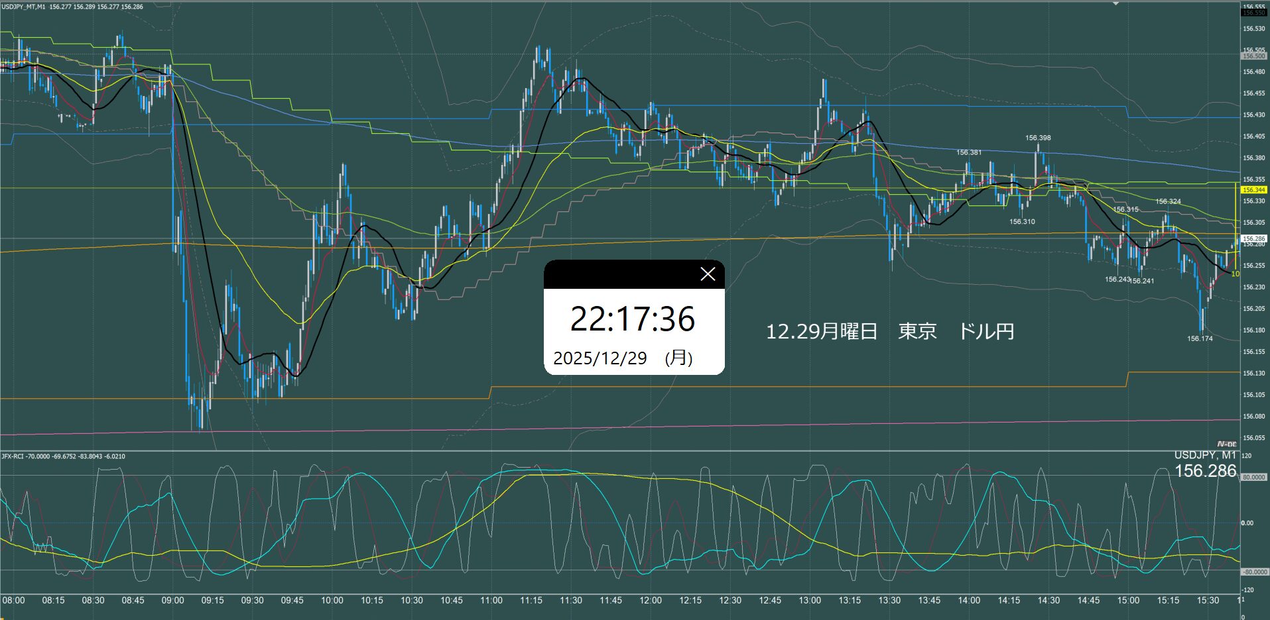This screenshot has height=620, width=1270.
Task: Click the 2025/12/29 date text in popup
Action: tap(600, 358)
